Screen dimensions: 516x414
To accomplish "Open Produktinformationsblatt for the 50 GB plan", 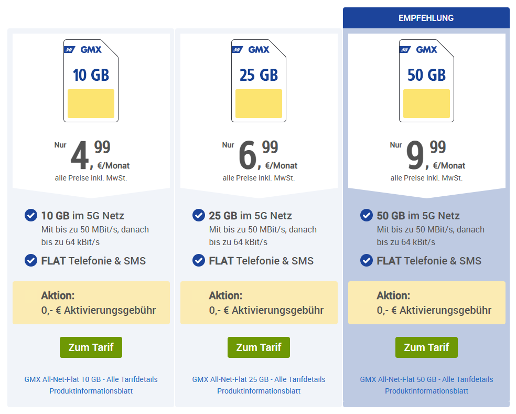I will point(426,391).
